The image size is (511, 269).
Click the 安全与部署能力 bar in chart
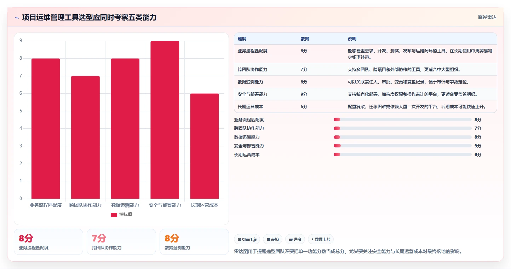point(165,120)
